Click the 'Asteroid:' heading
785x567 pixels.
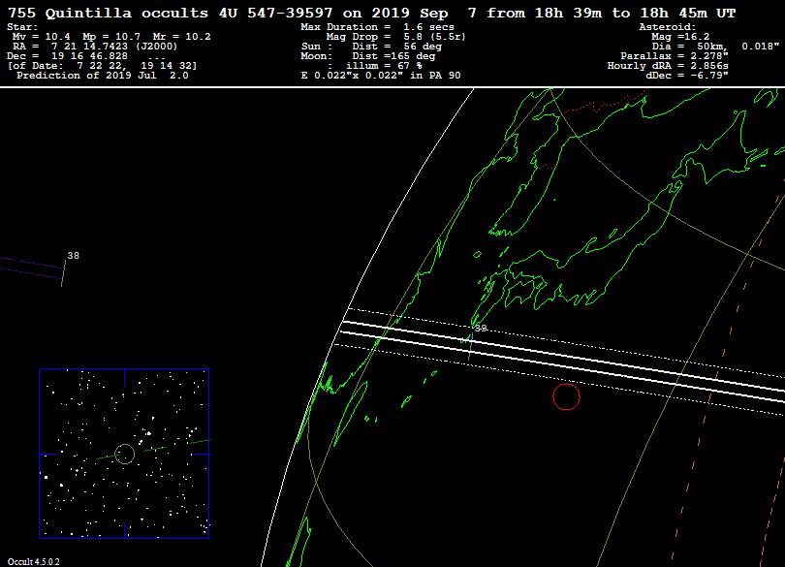point(668,27)
